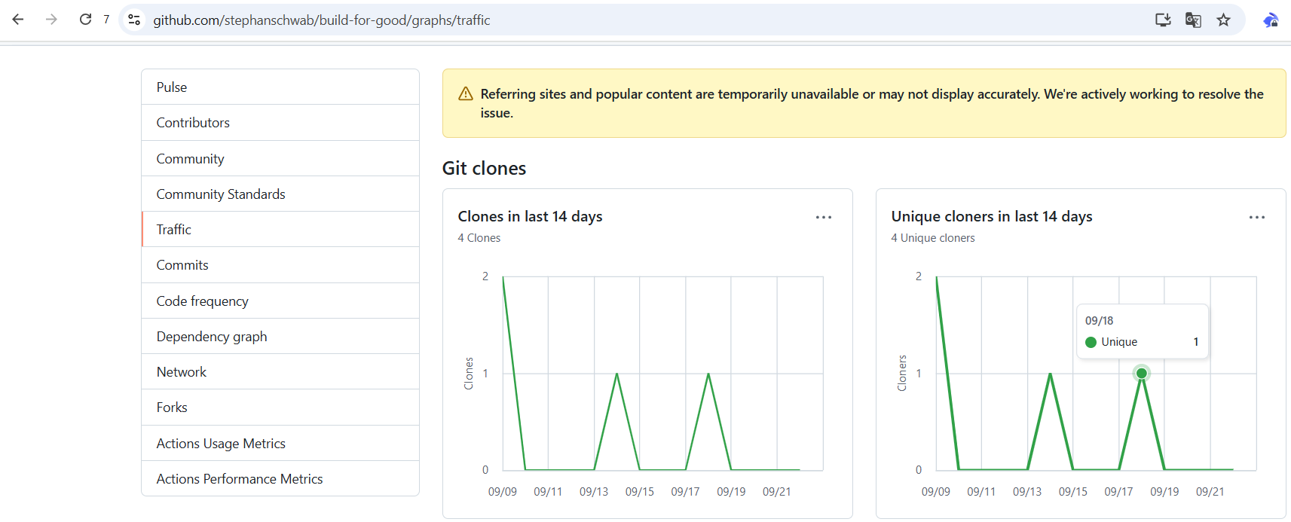Open Unique cloners chart three-dot menu

tap(1256, 217)
